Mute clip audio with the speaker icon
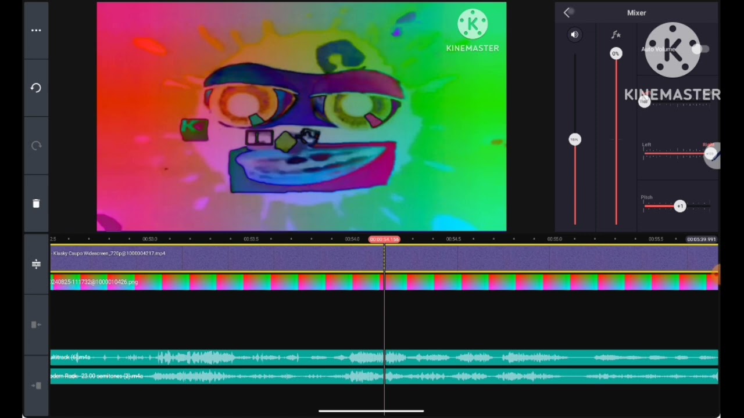Screen dimensions: 744x418 pos(574,35)
